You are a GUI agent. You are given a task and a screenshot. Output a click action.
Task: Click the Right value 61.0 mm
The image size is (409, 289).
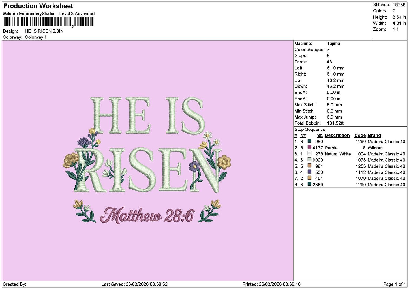(336, 74)
